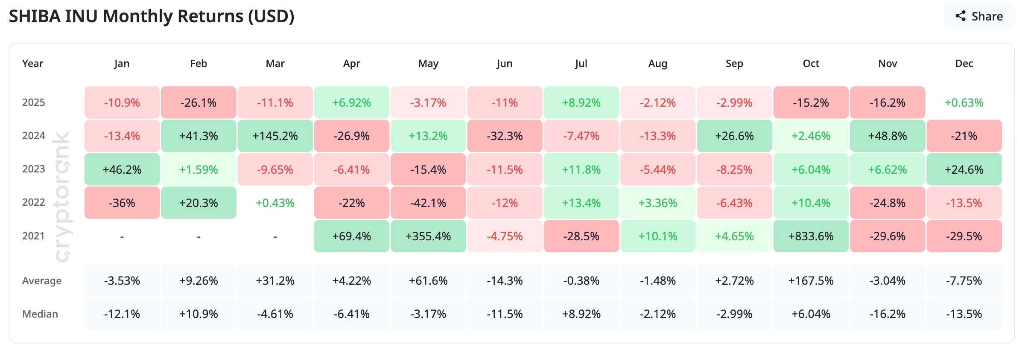Click the 2025 row label
This screenshot has height=350, width=1022.
click(33, 102)
